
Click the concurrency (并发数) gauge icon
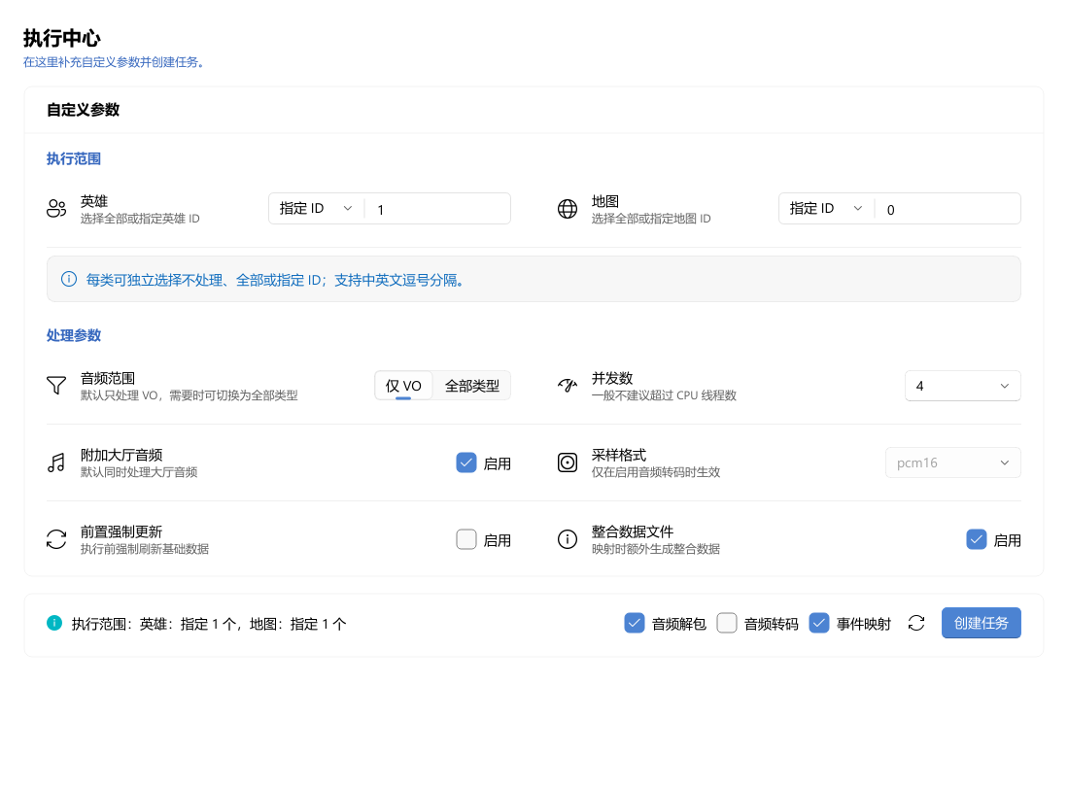[x=568, y=386]
